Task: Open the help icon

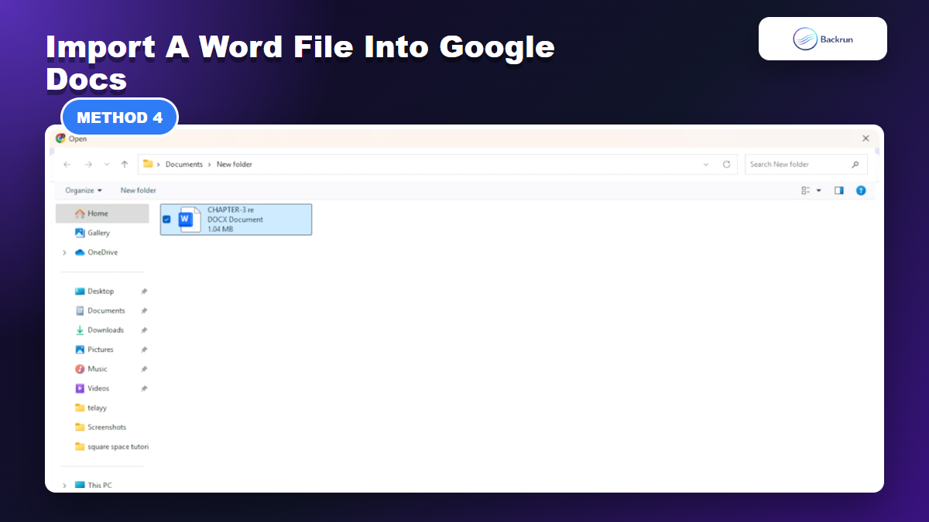Action: pos(861,190)
